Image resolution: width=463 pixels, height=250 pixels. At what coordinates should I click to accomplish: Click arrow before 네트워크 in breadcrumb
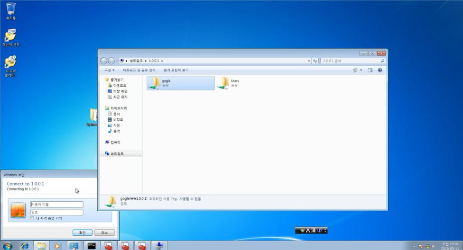coord(127,61)
